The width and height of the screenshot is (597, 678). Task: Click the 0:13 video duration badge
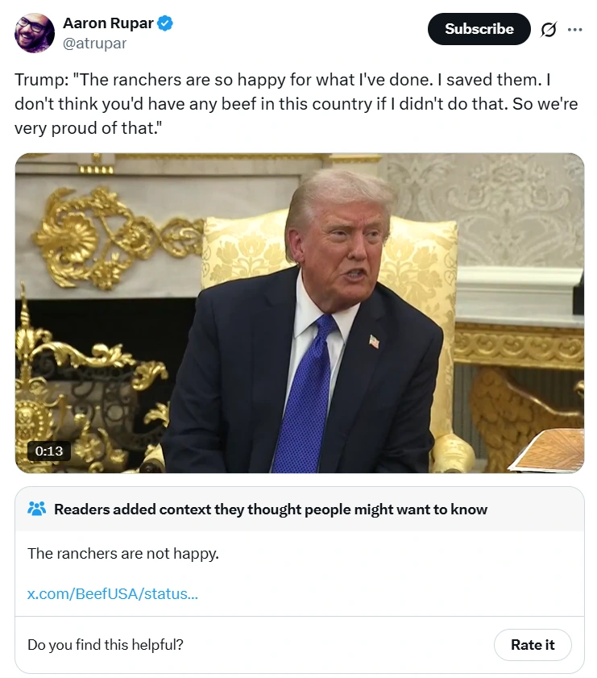pos(48,451)
